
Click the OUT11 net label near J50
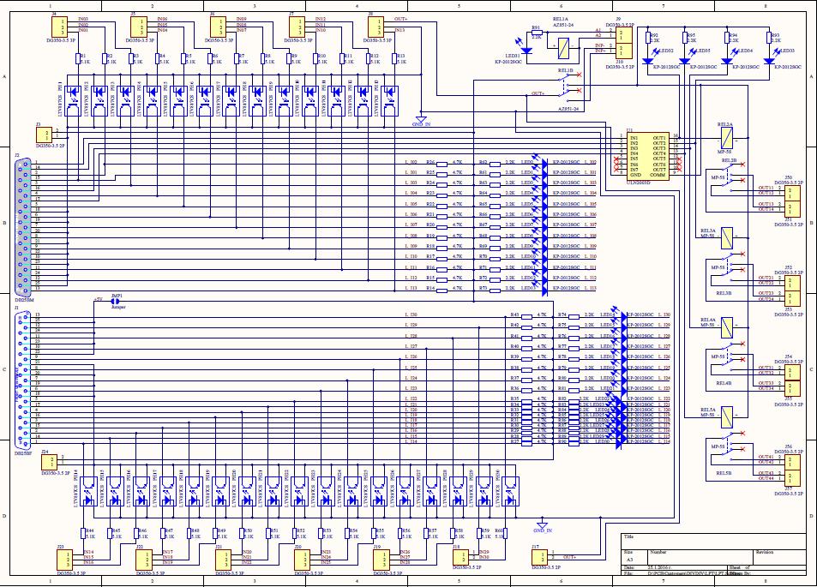(766, 188)
